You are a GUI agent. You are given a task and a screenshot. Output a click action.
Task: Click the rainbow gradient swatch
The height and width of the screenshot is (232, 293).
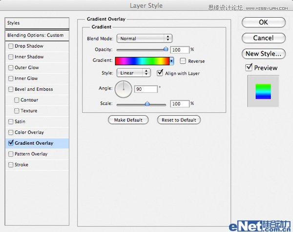pos(142,61)
